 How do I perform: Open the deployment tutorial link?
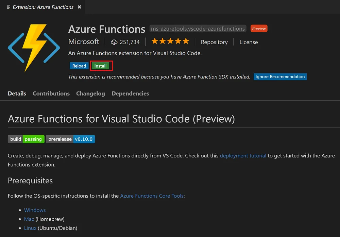(243, 156)
